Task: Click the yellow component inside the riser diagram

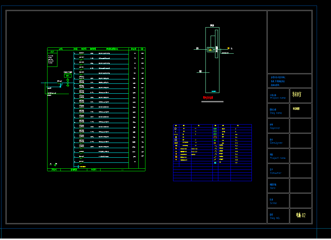Action: point(210,50)
